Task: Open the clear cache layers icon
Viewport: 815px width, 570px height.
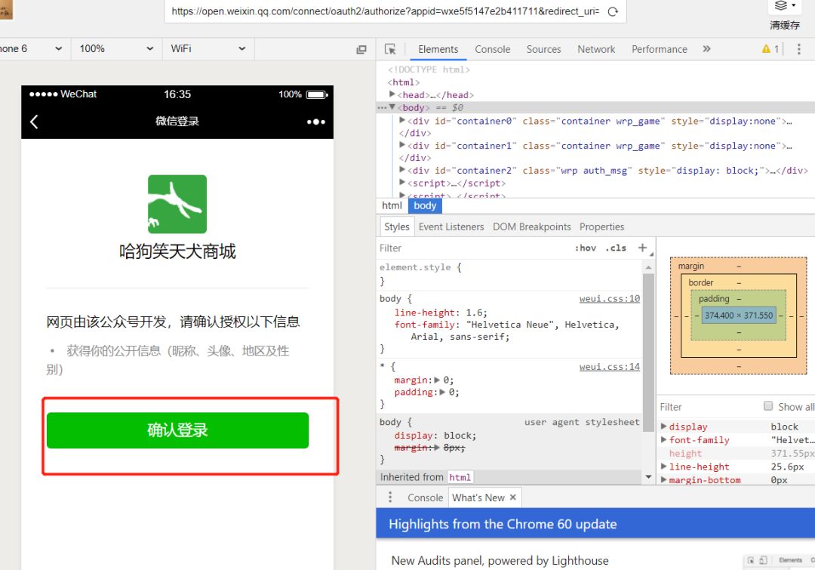Action: (x=781, y=6)
